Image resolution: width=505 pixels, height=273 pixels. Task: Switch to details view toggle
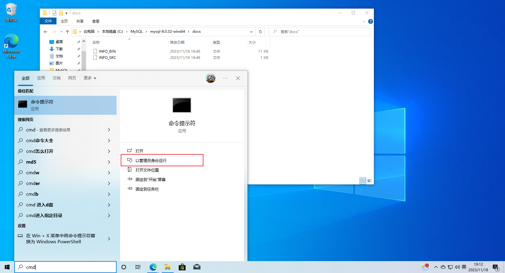[x=363, y=181]
